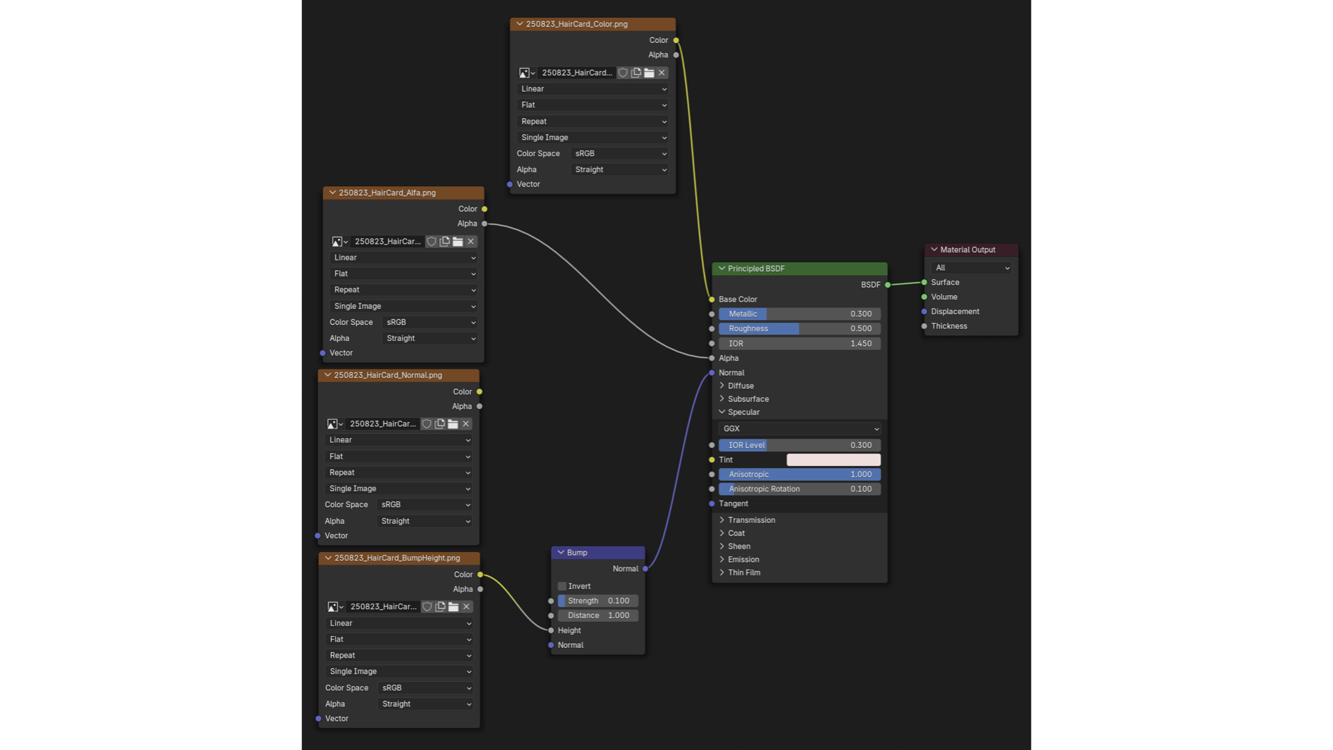Click the Surface input socket on Material Output
The width and height of the screenshot is (1333, 750).
[924, 283]
